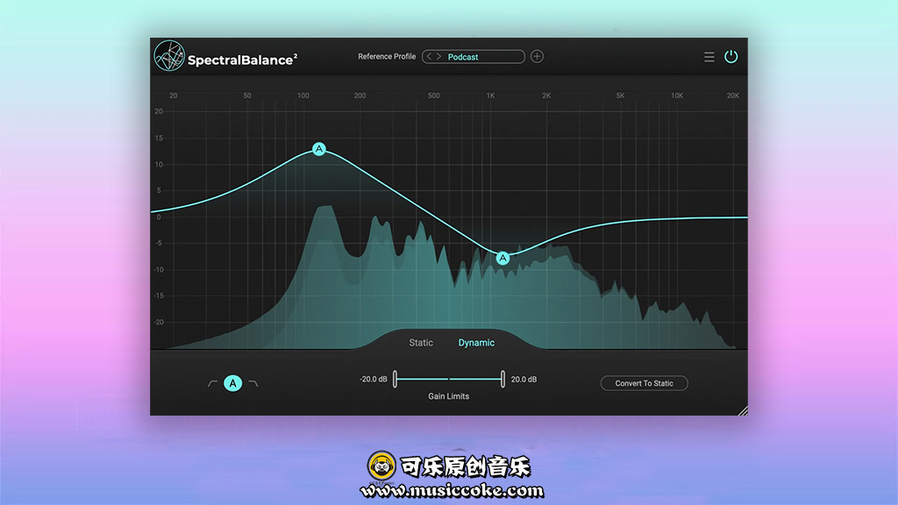The image size is (898, 505).
Task: Select the high shelf filter shape icon
Action: pos(253,383)
